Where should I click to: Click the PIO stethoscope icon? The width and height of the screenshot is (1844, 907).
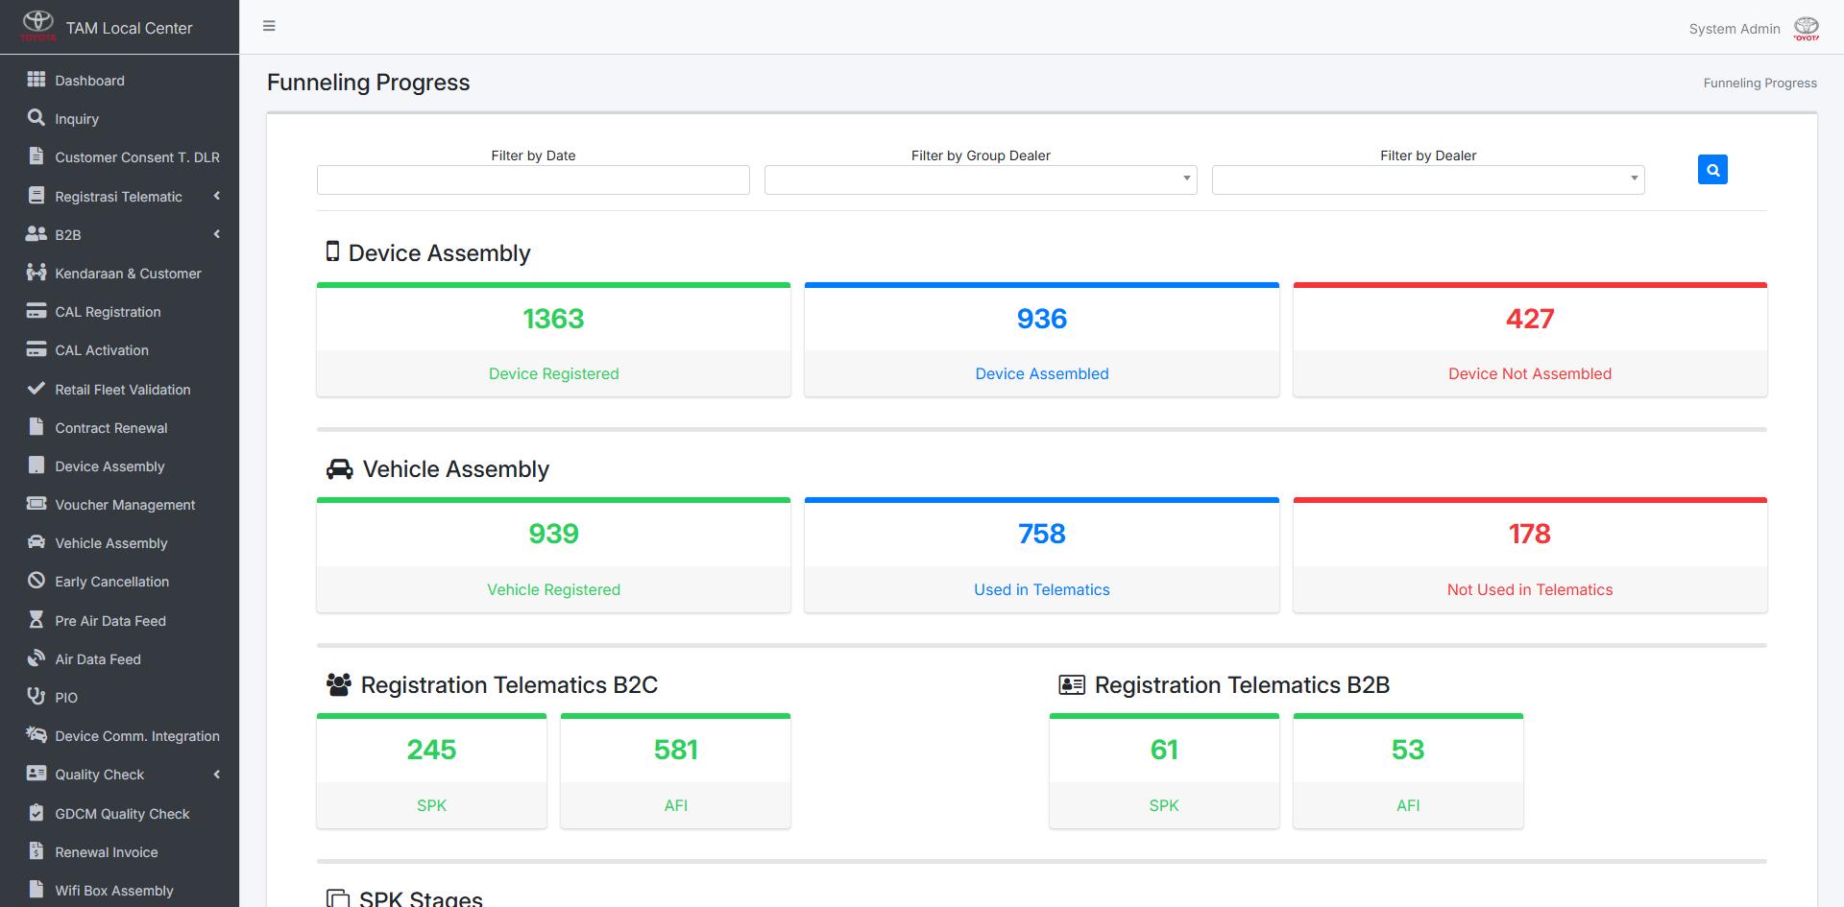coord(36,697)
